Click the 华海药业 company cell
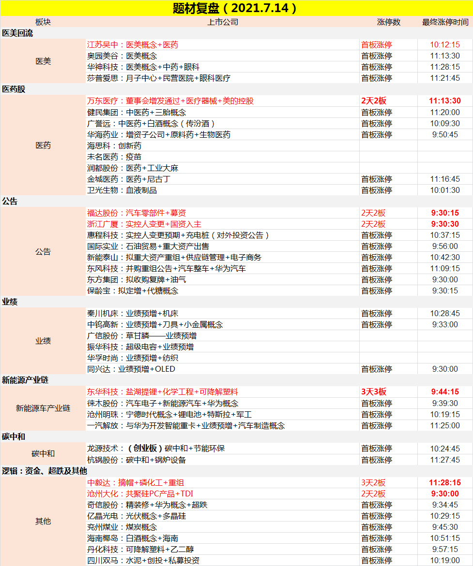The width and height of the screenshot is (473, 566). click(222, 135)
